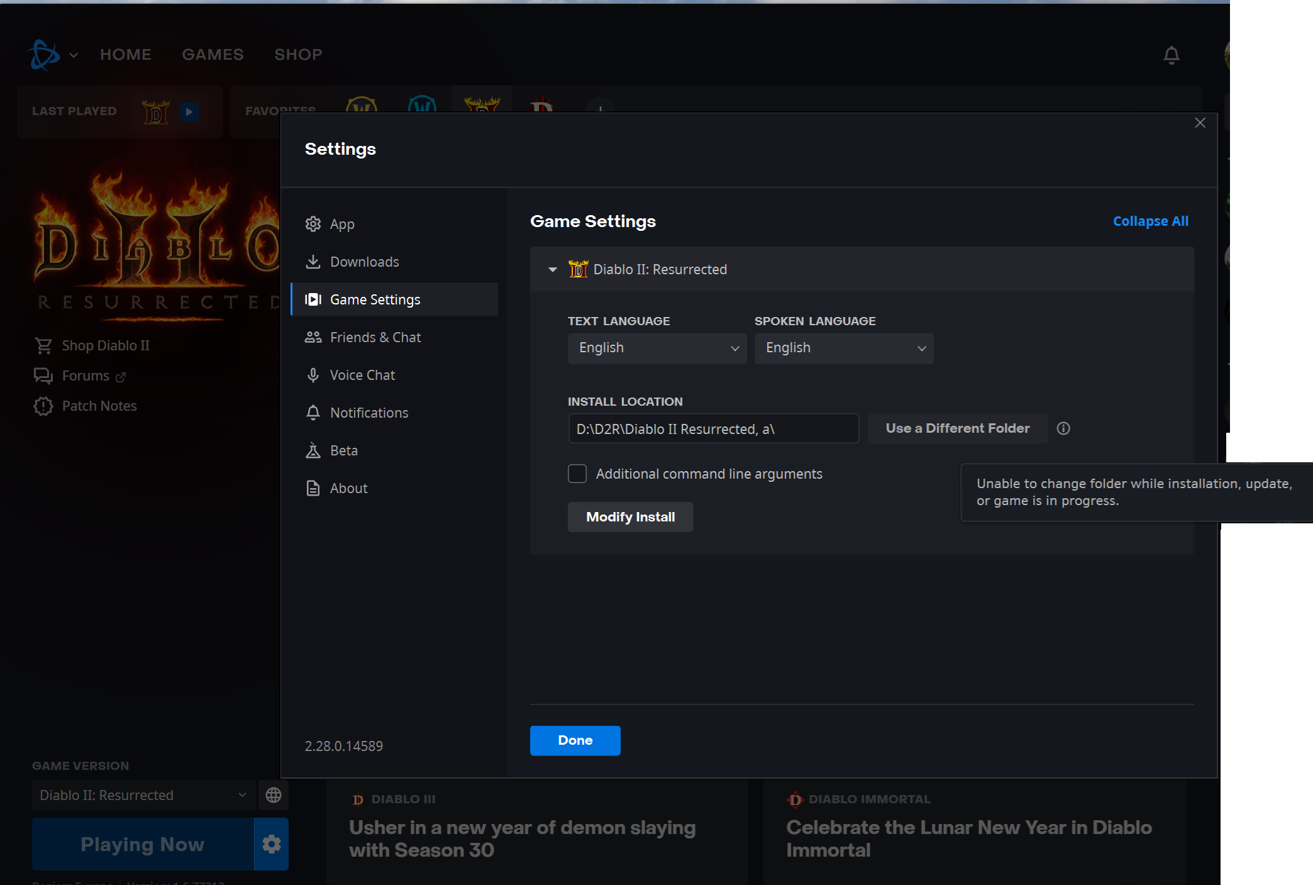Click the globe region icon

(x=273, y=795)
